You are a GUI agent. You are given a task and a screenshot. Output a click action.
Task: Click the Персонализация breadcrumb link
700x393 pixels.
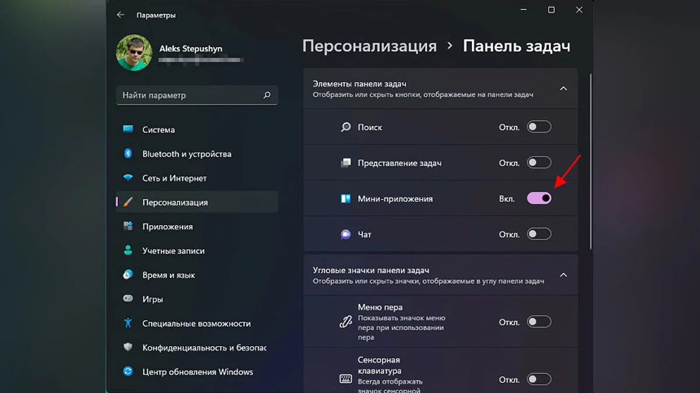click(x=370, y=46)
